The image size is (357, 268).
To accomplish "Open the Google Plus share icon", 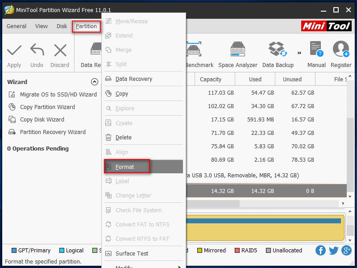I will (347, 250).
